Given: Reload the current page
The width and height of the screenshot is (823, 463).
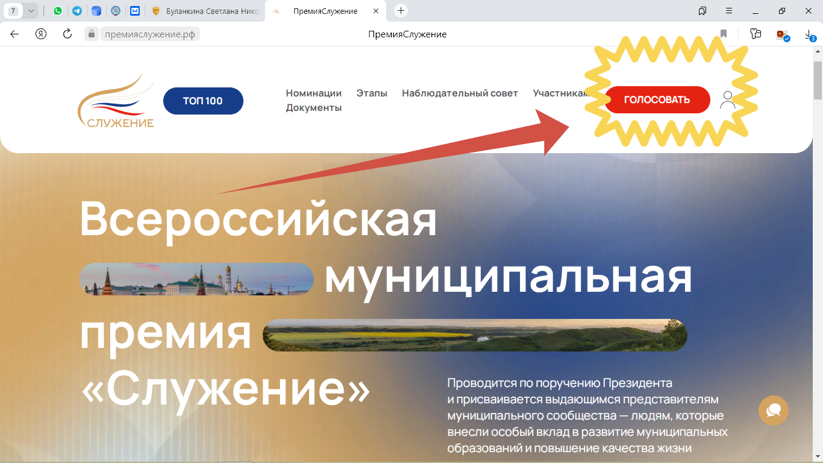Looking at the screenshot, I should [x=67, y=34].
